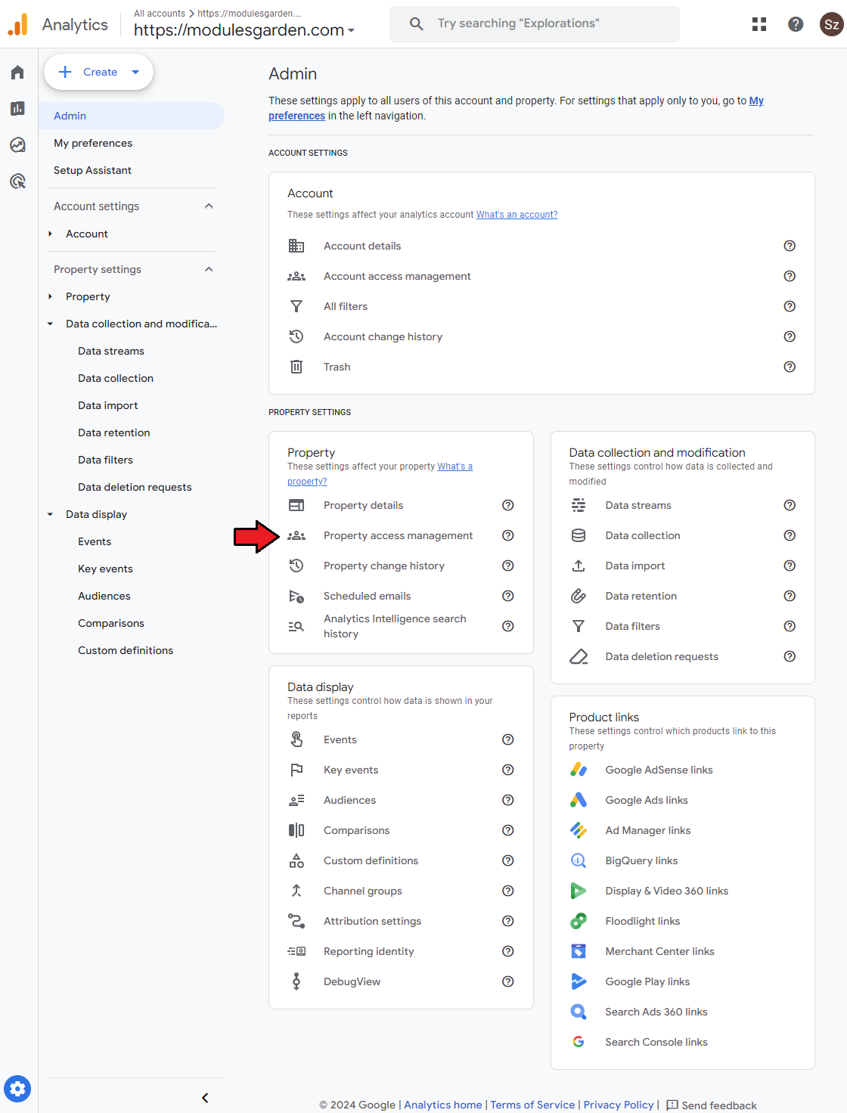Click the BigQuery links icon
This screenshot has height=1113, width=847.
[579, 860]
